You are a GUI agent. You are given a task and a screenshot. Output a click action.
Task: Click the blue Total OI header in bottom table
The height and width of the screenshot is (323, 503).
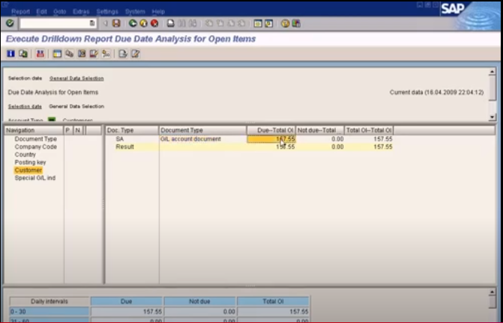point(273,301)
